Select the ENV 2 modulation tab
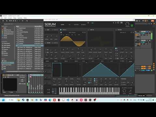Viewport: 156px width, 117px height. (x=66, y=61)
